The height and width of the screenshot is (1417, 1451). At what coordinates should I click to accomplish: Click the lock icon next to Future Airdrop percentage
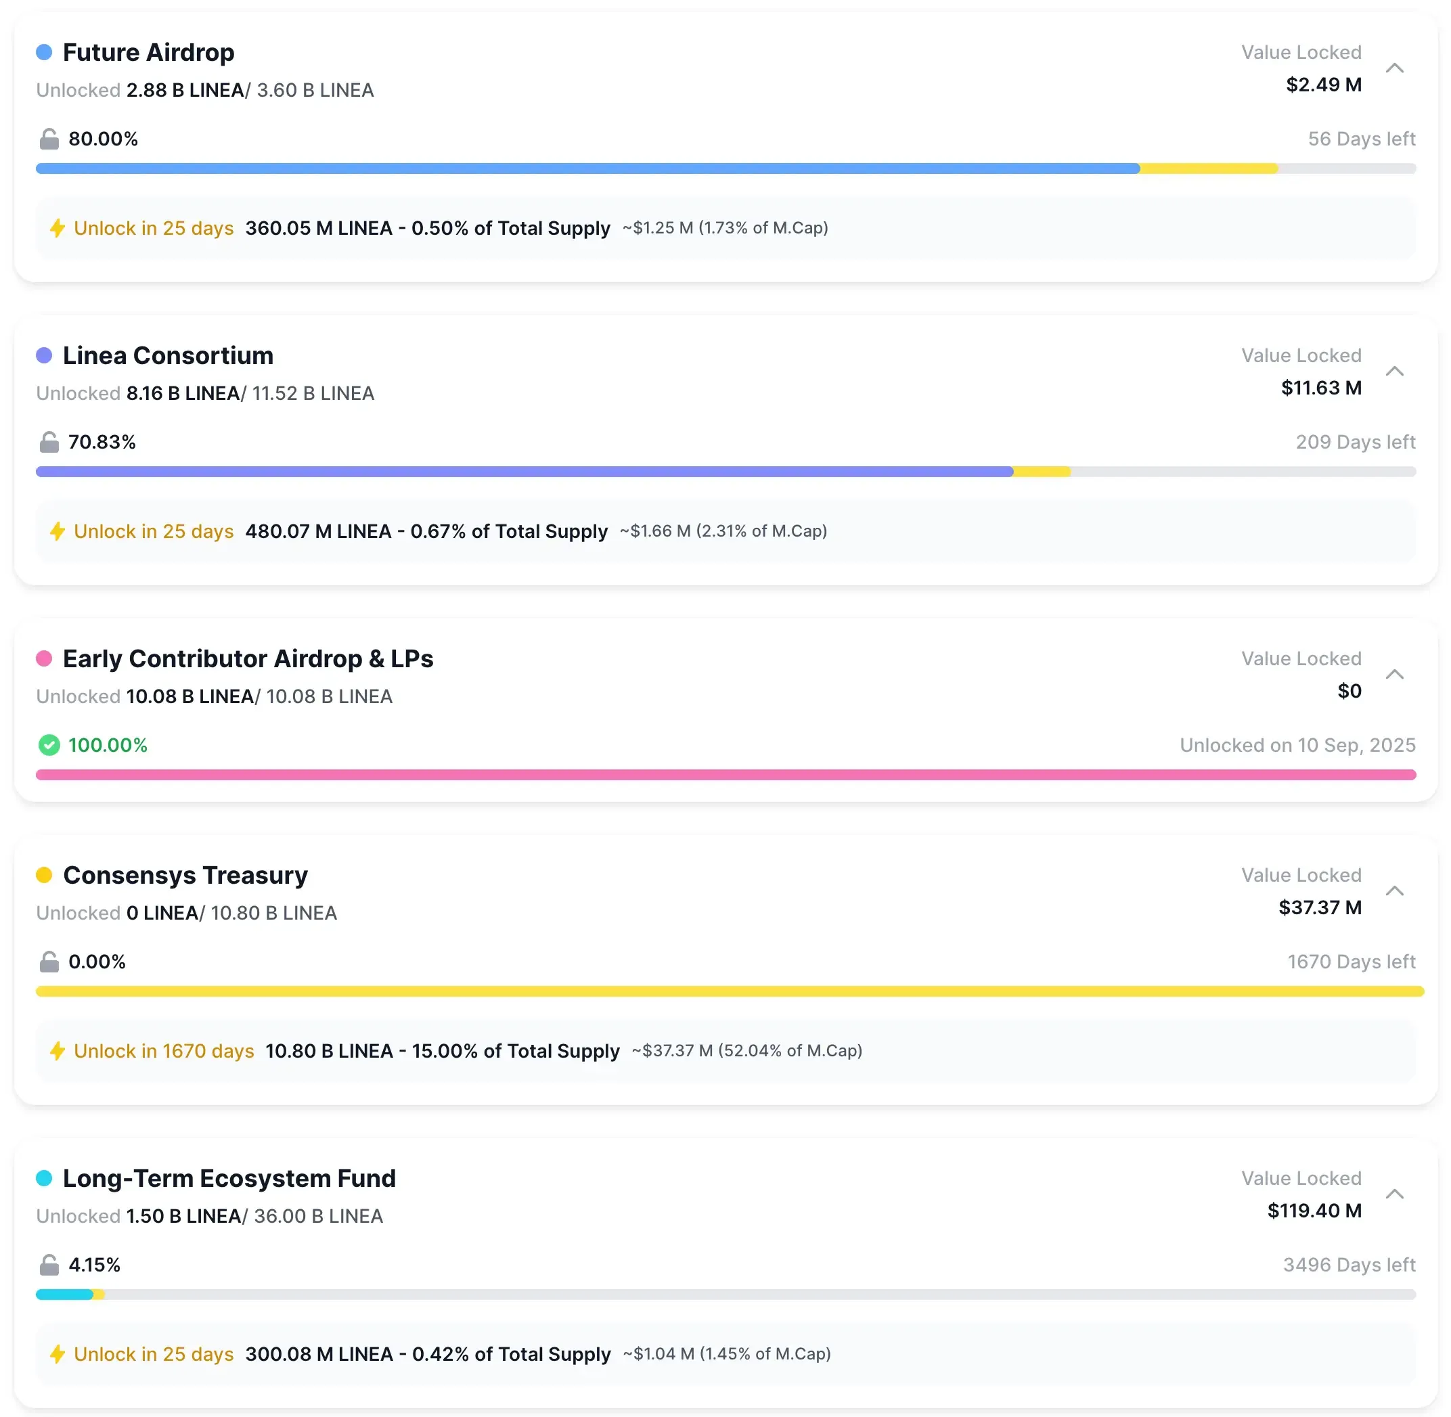coord(47,139)
